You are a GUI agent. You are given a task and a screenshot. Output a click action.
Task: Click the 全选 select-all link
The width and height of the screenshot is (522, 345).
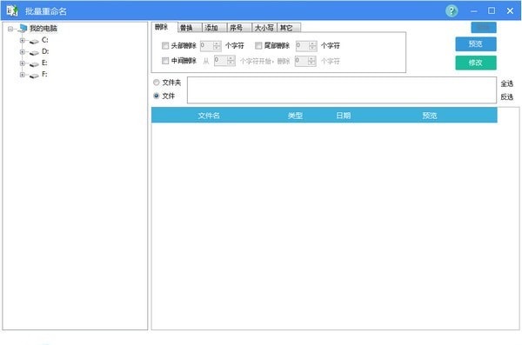507,83
